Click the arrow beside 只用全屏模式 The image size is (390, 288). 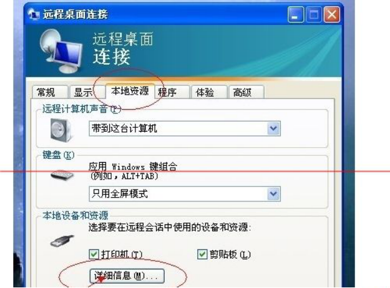(273, 194)
